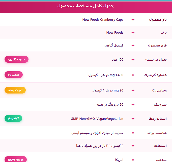The width and height of the screenshot is (172, 162).
Task: Click the value 50 سروینگ در بسته
Action: [110, 105]
